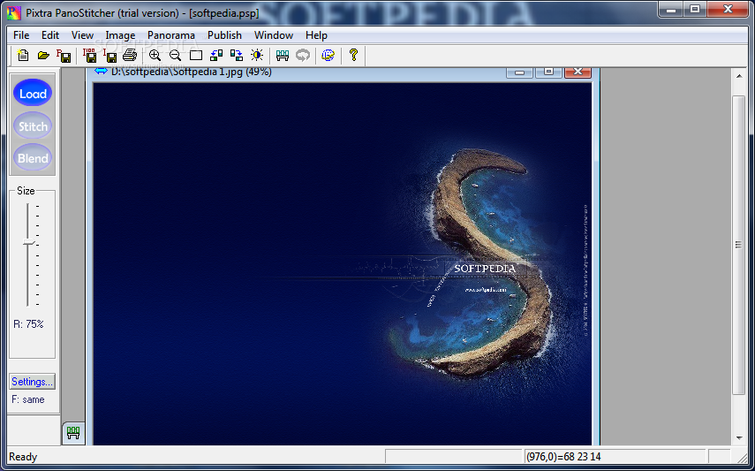Open the File menu
Viewport: 755px width, 471px height.
pyautogui.click(x=21, y=35)
